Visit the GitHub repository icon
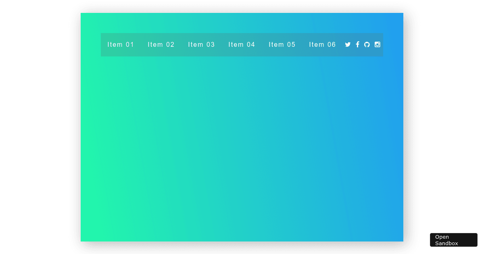The width and height of the screenshot is (484, 254). click(367, 44)
